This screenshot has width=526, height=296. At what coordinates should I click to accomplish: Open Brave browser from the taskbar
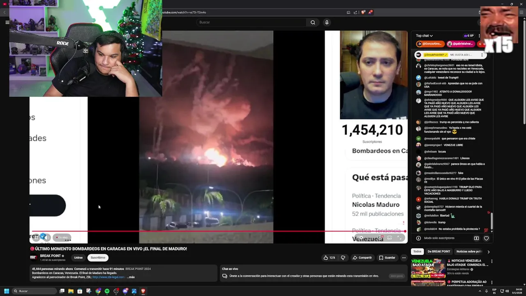(143, 291)
